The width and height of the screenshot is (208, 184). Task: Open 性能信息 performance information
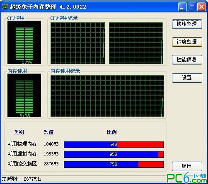(x=187, y=60)
